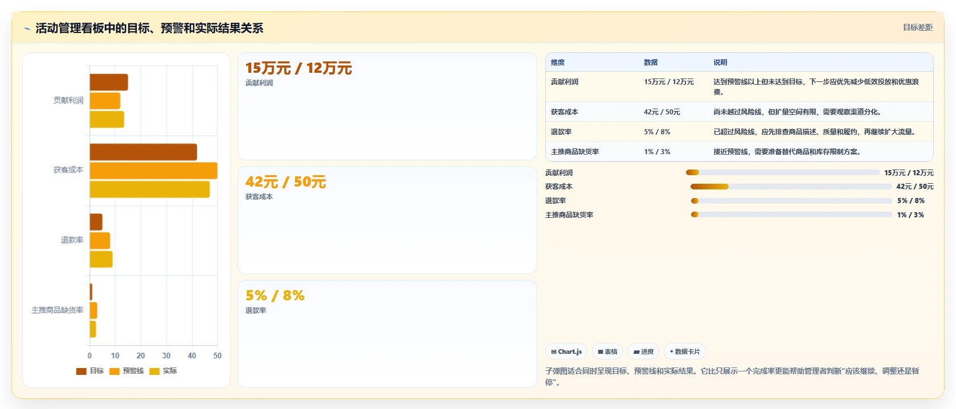956x409 pixels.
Task: Toggle the 目标 legend swatch under the chart
Action: click(x=81, y=371)
